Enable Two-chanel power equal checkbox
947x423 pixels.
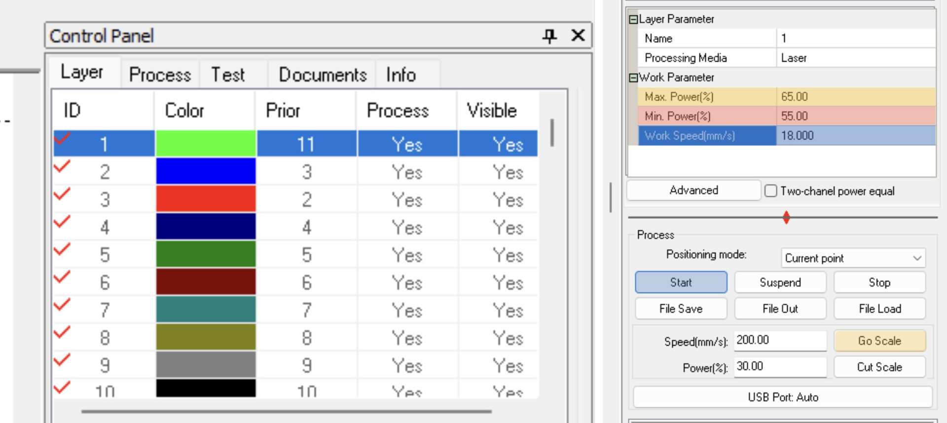click(x=770, y=191)
